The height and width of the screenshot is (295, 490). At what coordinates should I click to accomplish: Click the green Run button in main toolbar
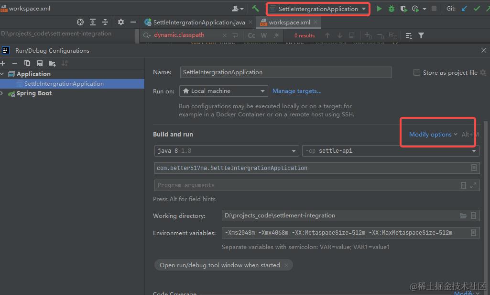tap(379, 9)
